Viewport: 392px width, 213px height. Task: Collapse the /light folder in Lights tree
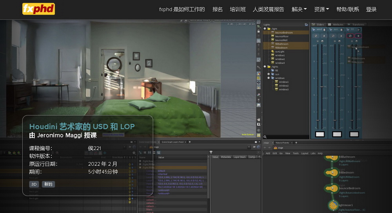coord(265,29)
